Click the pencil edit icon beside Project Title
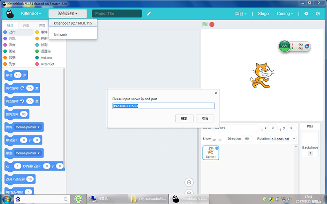The width and height of the screenshot is (327, 204). (x=149, y=14)
